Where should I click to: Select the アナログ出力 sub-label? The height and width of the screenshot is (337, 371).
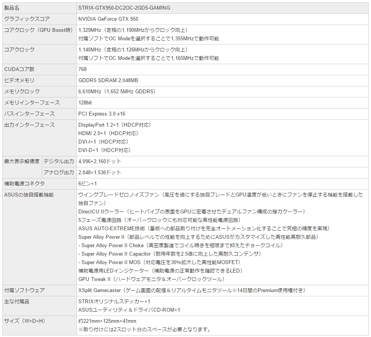59,172
